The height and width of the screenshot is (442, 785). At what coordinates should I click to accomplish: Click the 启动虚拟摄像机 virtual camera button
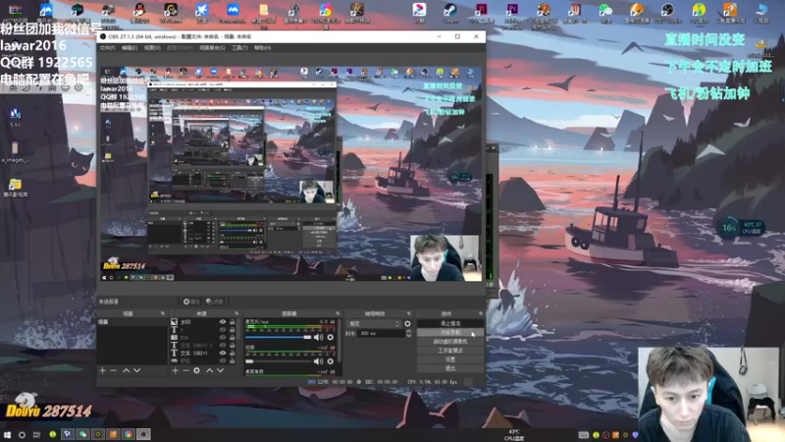point(450,341)
